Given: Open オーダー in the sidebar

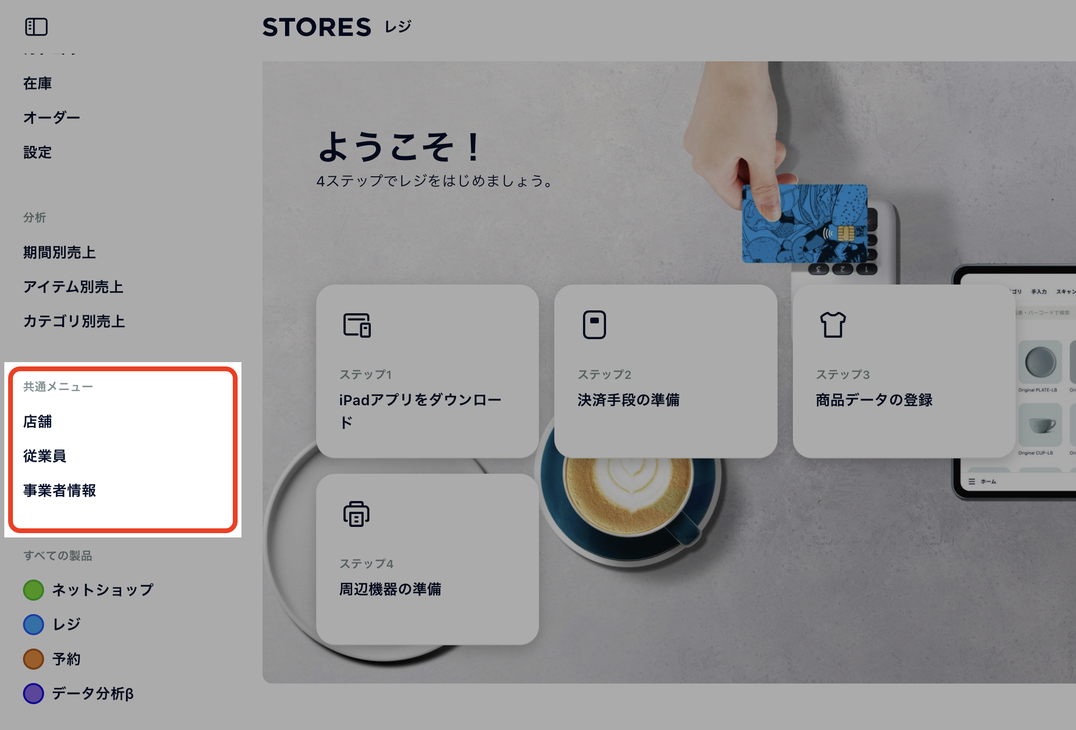Looking at the screenshot, I should click(x=52, y=118).
